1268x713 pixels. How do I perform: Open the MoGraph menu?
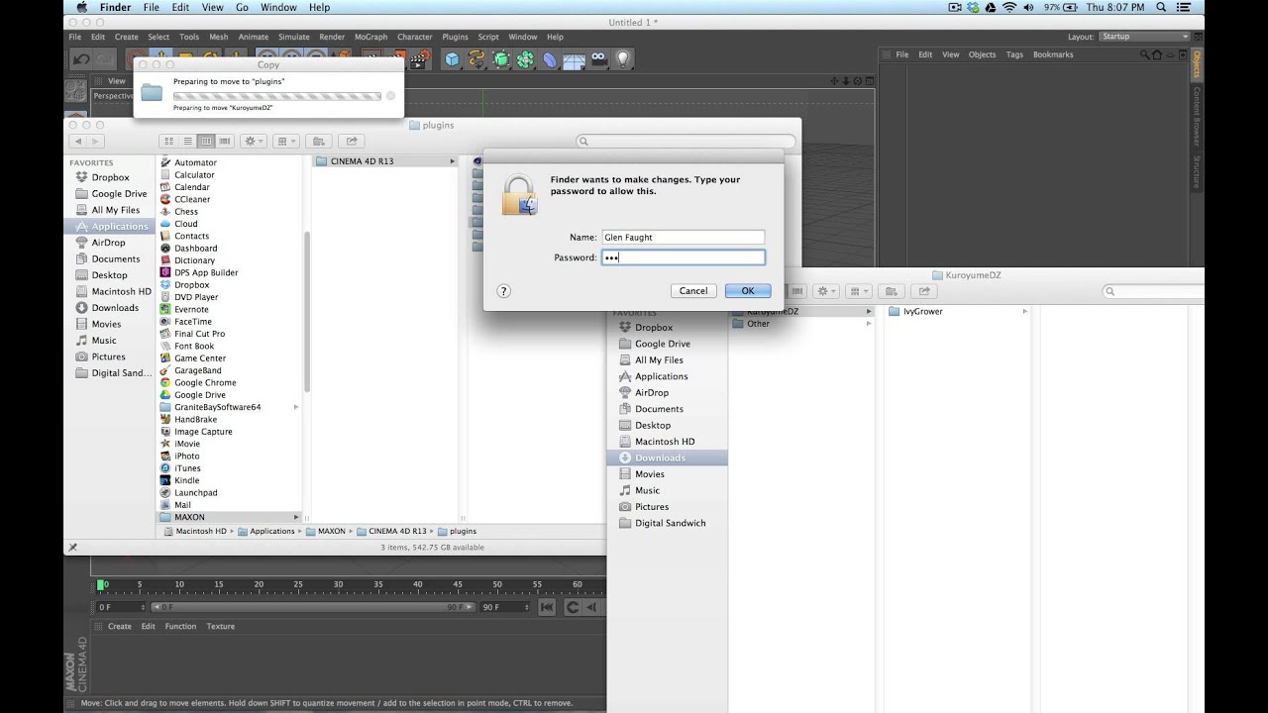coord(371,37)
